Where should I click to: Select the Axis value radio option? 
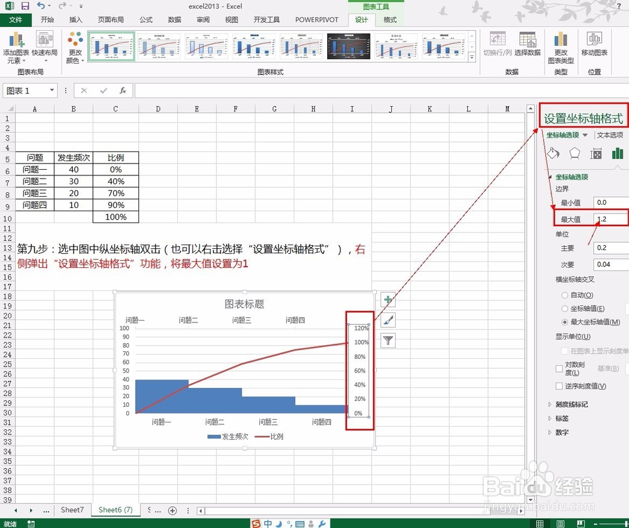(565, 308)
